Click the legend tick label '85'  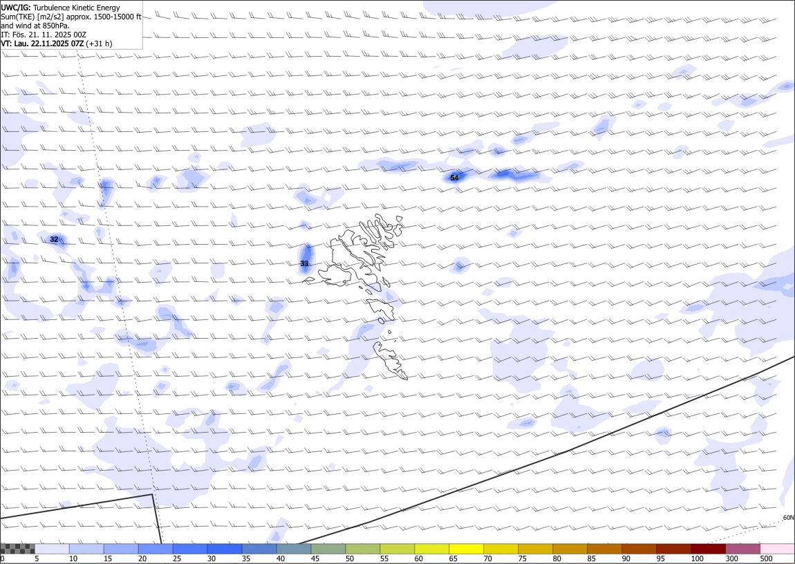coord(591,558)
